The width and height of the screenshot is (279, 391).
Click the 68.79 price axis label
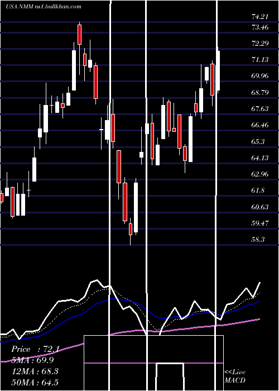260,92
